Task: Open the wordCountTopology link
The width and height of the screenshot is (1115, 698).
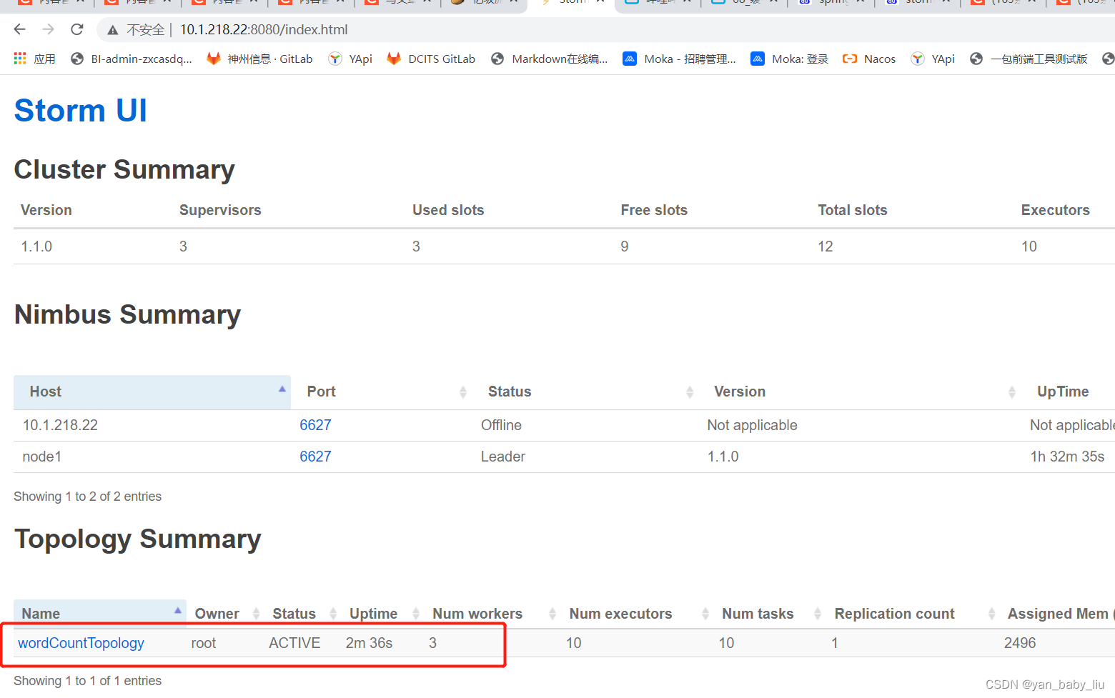Action: coord(81,643)
